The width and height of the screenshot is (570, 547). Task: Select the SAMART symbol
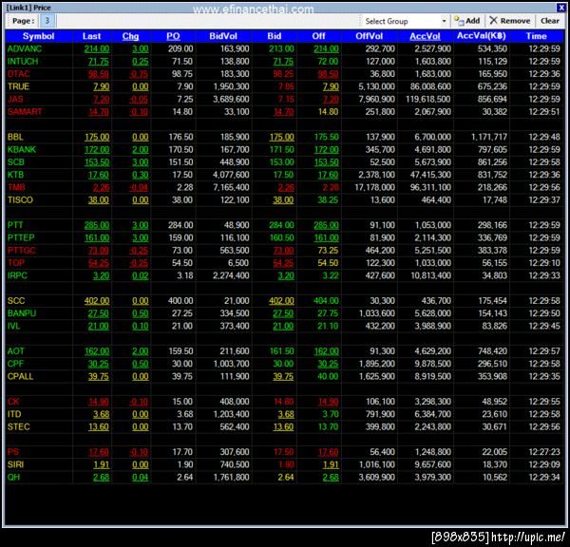pos(25,111)
